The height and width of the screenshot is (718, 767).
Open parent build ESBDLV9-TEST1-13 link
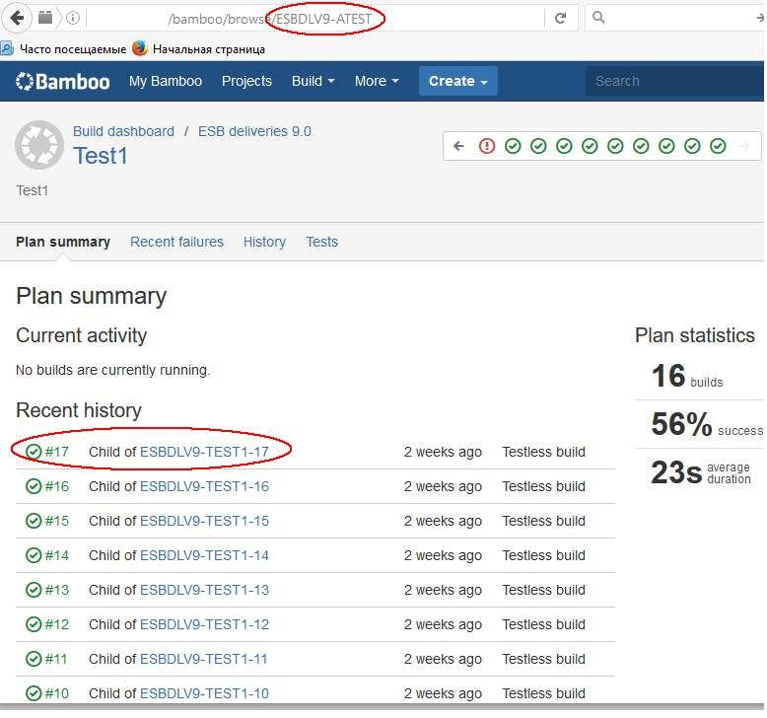204,590
